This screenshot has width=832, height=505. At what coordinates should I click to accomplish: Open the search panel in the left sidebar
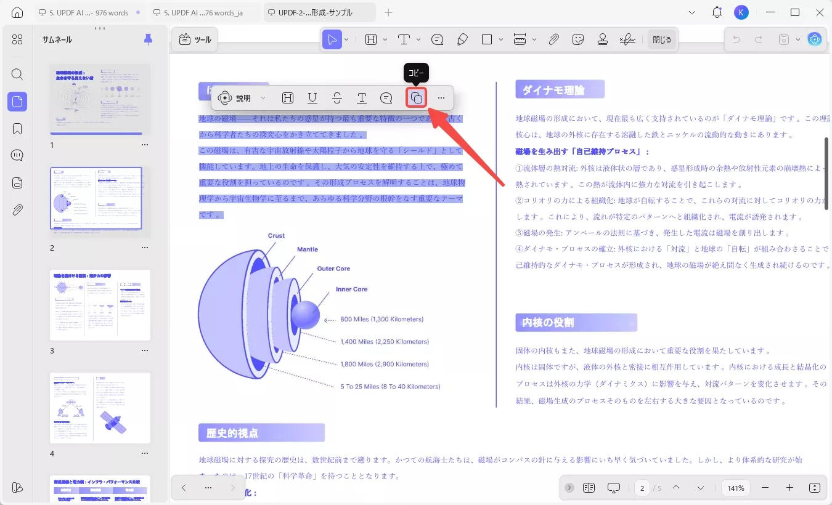(x=17, y=74)
